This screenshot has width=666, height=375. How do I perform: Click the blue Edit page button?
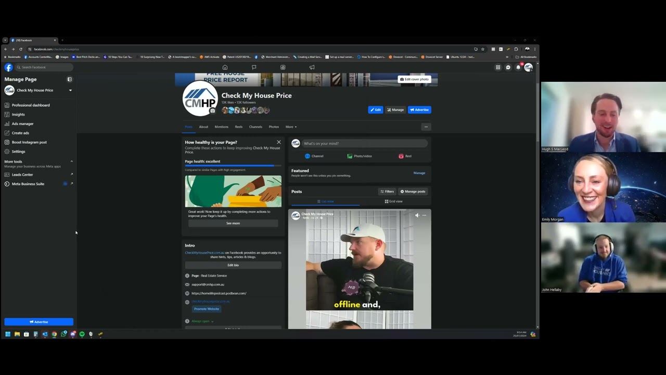coord(376,110)
